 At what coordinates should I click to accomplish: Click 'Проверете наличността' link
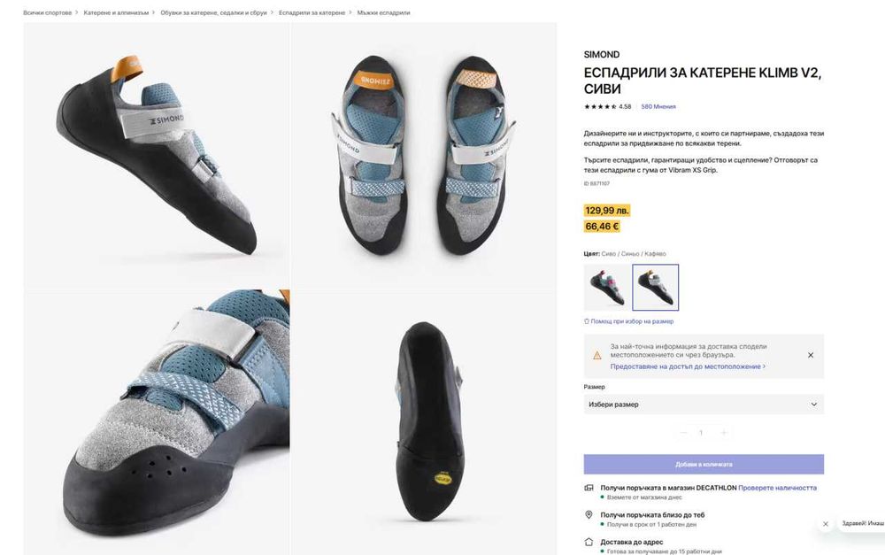778,488
